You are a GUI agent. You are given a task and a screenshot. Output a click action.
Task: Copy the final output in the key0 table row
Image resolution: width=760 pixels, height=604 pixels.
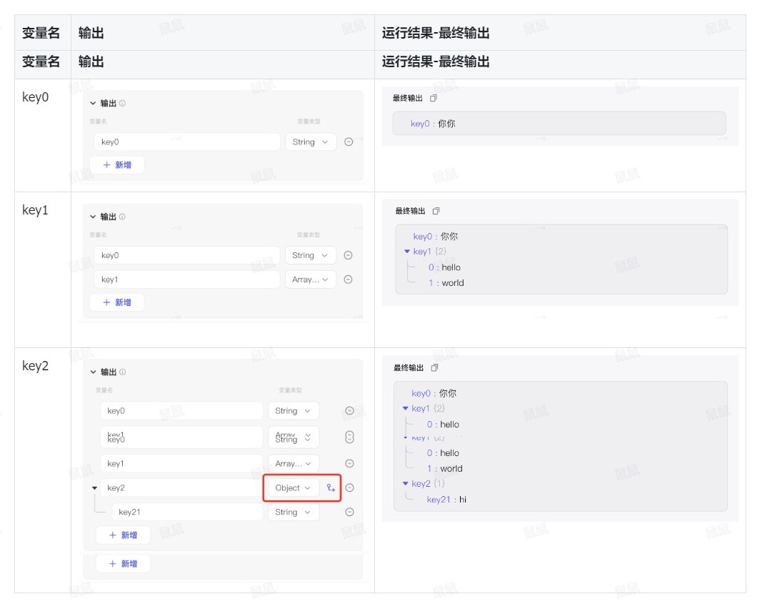pos(434,98)
